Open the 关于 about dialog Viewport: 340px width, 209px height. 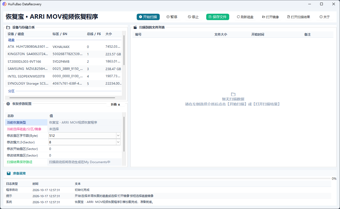[325, 17]
